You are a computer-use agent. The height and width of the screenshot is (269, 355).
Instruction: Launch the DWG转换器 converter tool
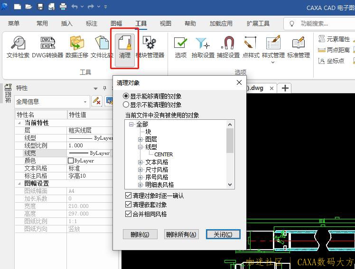(47, 46)
